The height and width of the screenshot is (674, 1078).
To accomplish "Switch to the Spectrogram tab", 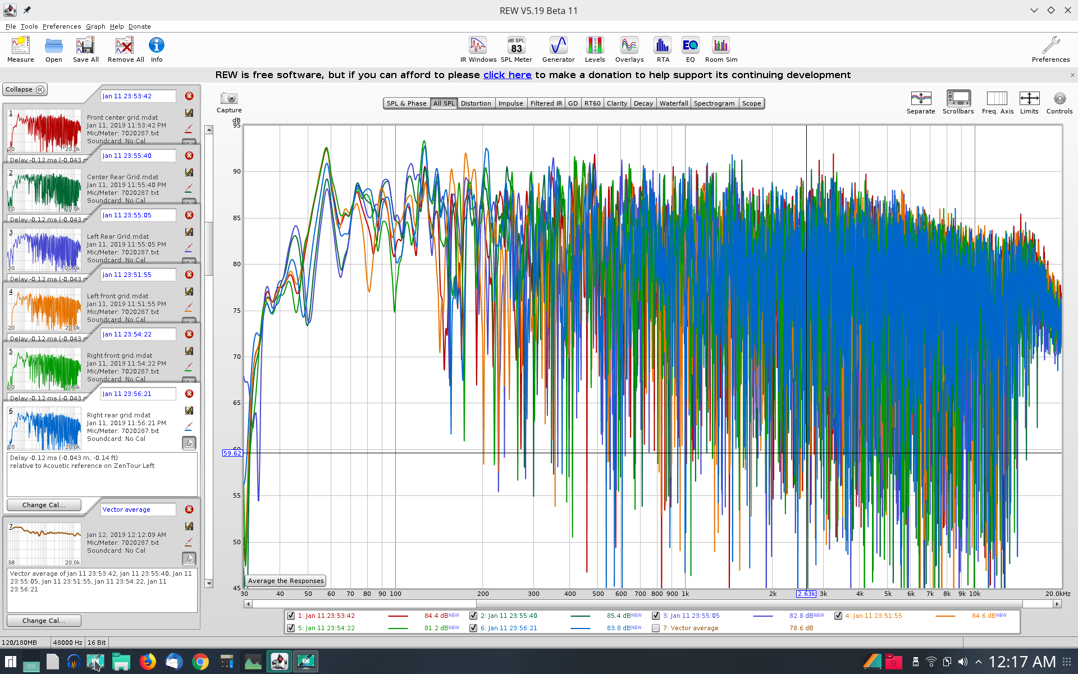I will click(714, 103).
